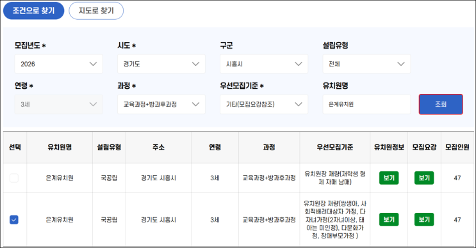Click 은계유치원 in the 쌍생아 row
Screen dimensions: 476x248
pos(60,220)
